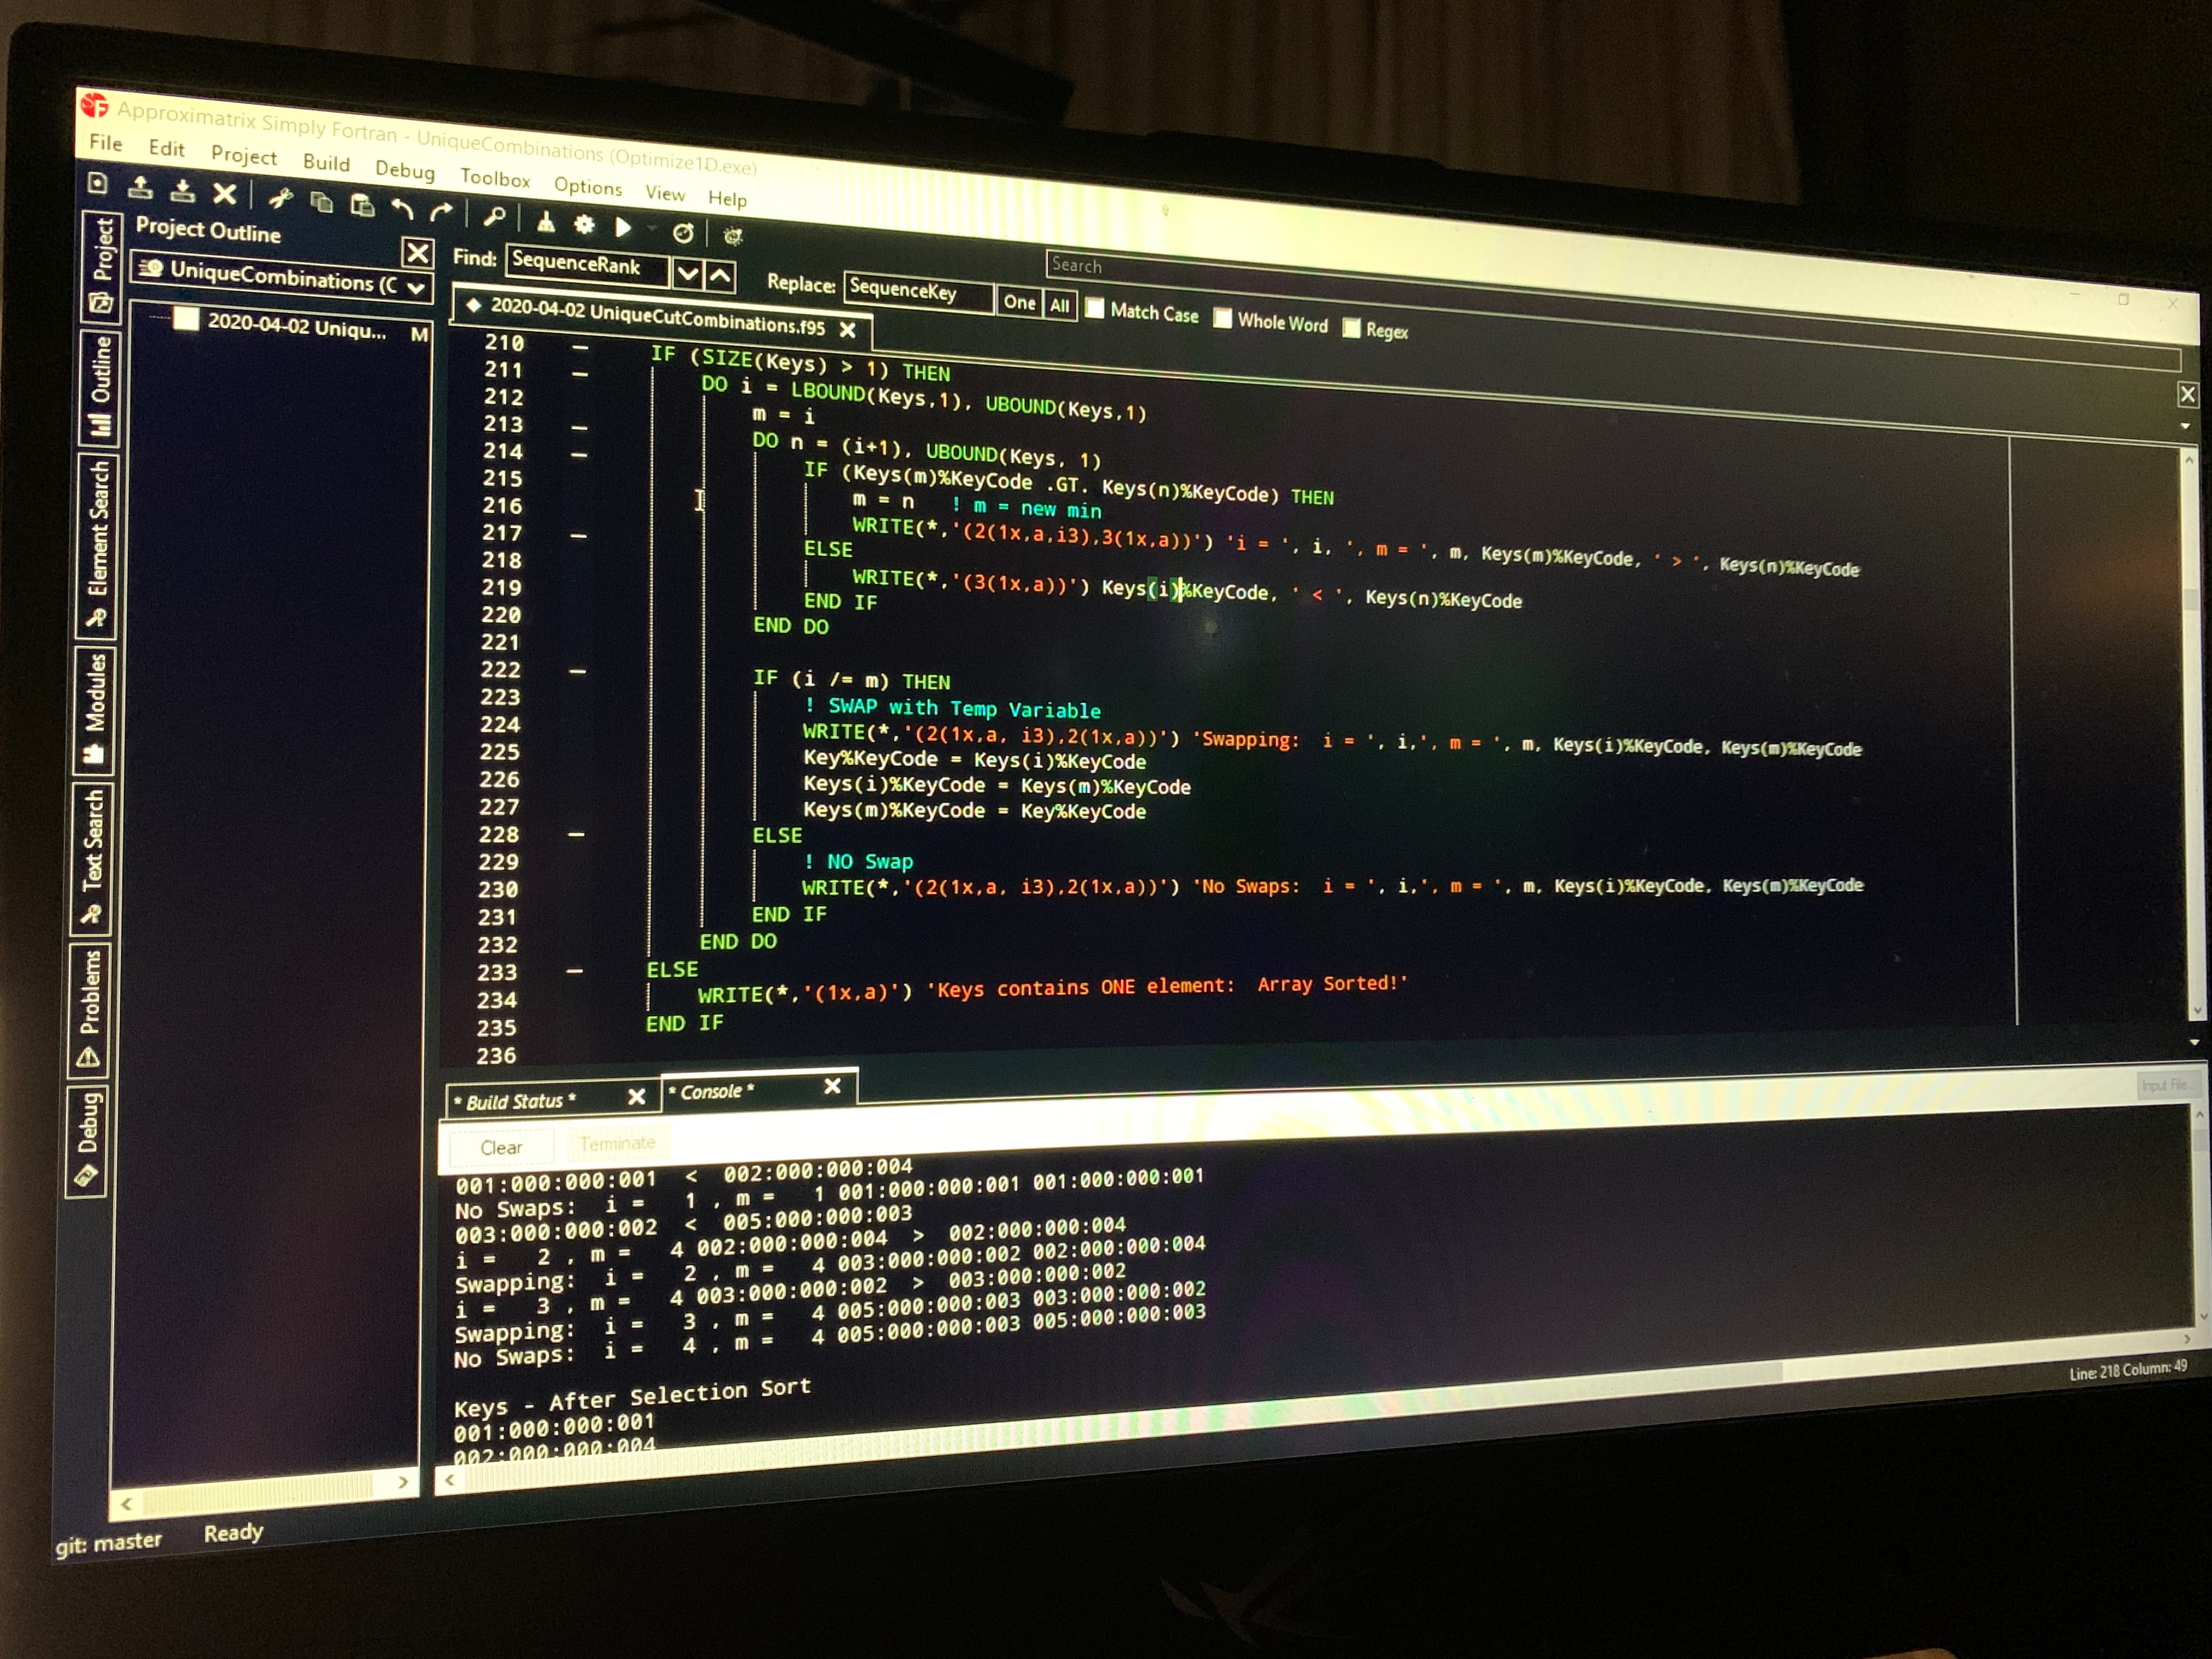Expand the UniqueCombinations project dropdown
This screenshot has height=1659, width=2212.
(x=414, y=287)
